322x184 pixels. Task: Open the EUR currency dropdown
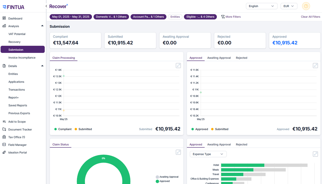click(x=289, y=6)
